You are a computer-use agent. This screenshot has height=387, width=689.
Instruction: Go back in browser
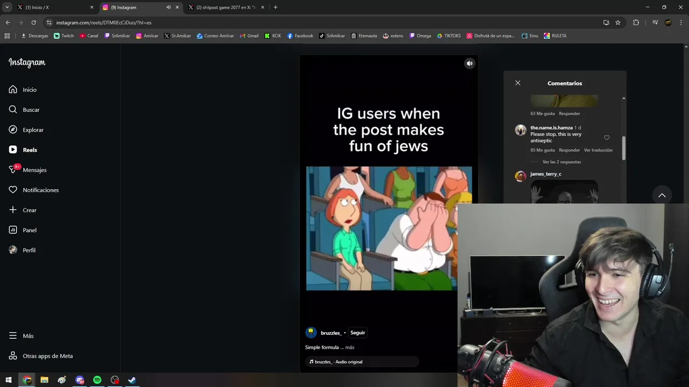[x=8, y=23]
